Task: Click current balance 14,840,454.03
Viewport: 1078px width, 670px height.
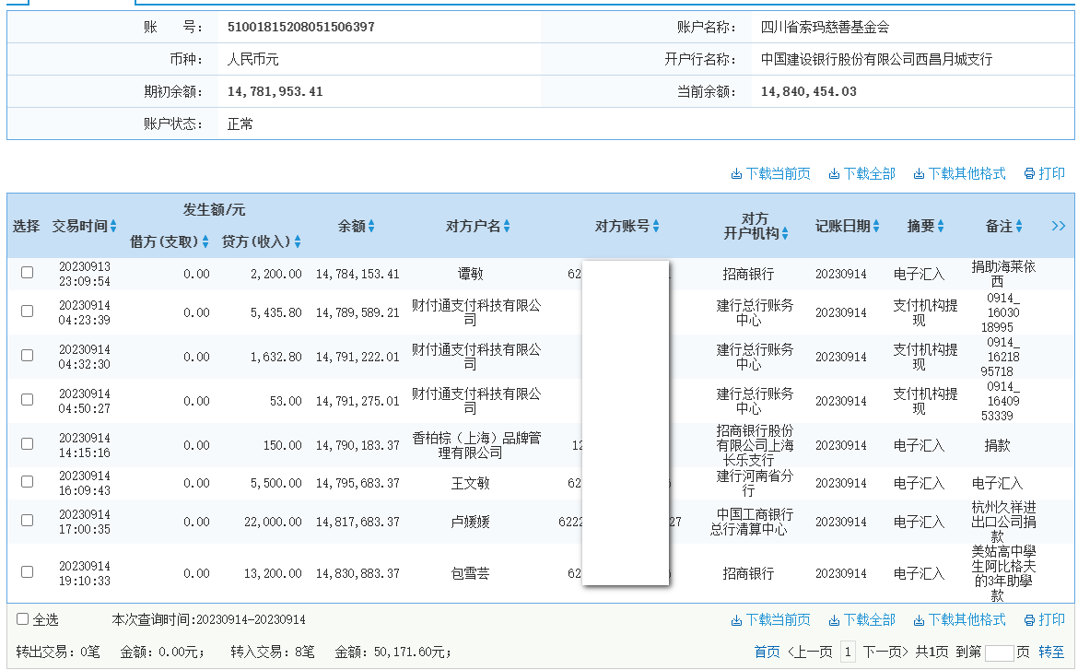Action: point(809,91)
